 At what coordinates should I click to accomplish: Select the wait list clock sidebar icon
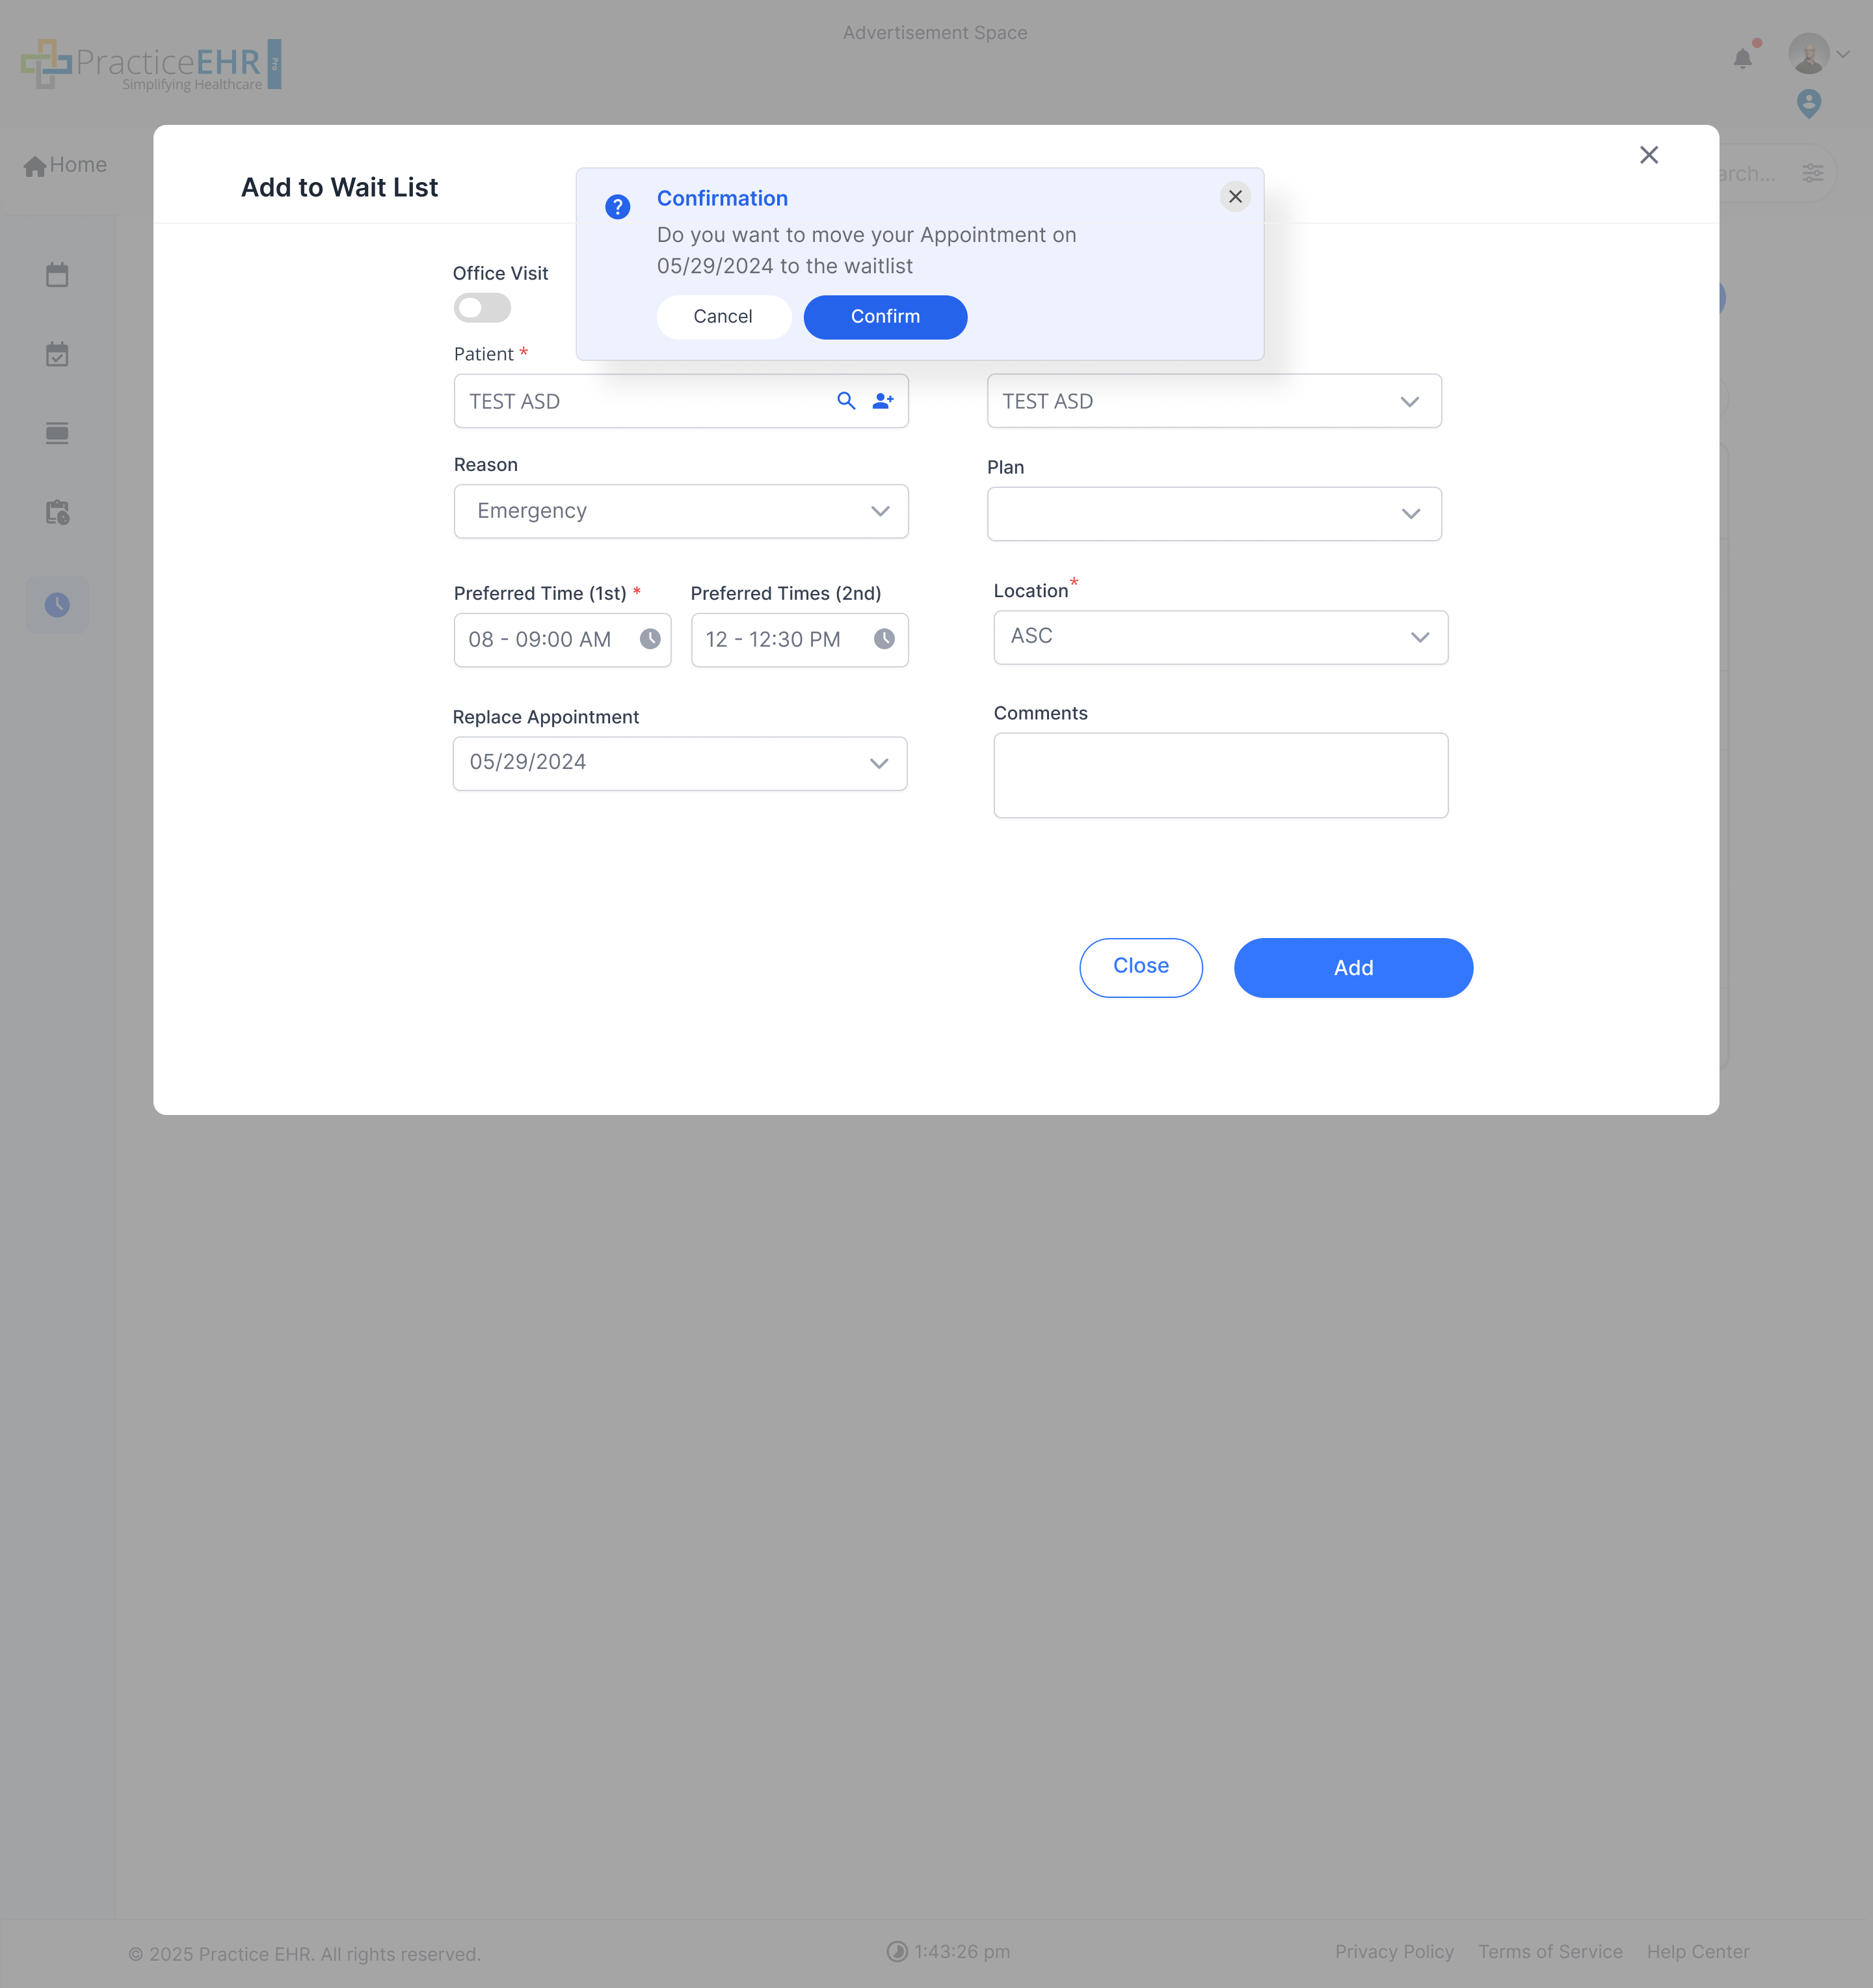pos(57,605)
